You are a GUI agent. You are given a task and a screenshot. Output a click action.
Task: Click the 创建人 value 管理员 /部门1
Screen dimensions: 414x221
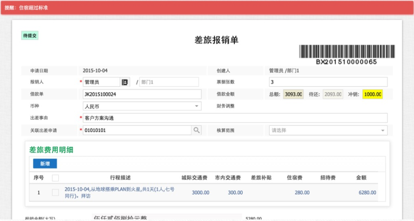[x=284, y=71]
